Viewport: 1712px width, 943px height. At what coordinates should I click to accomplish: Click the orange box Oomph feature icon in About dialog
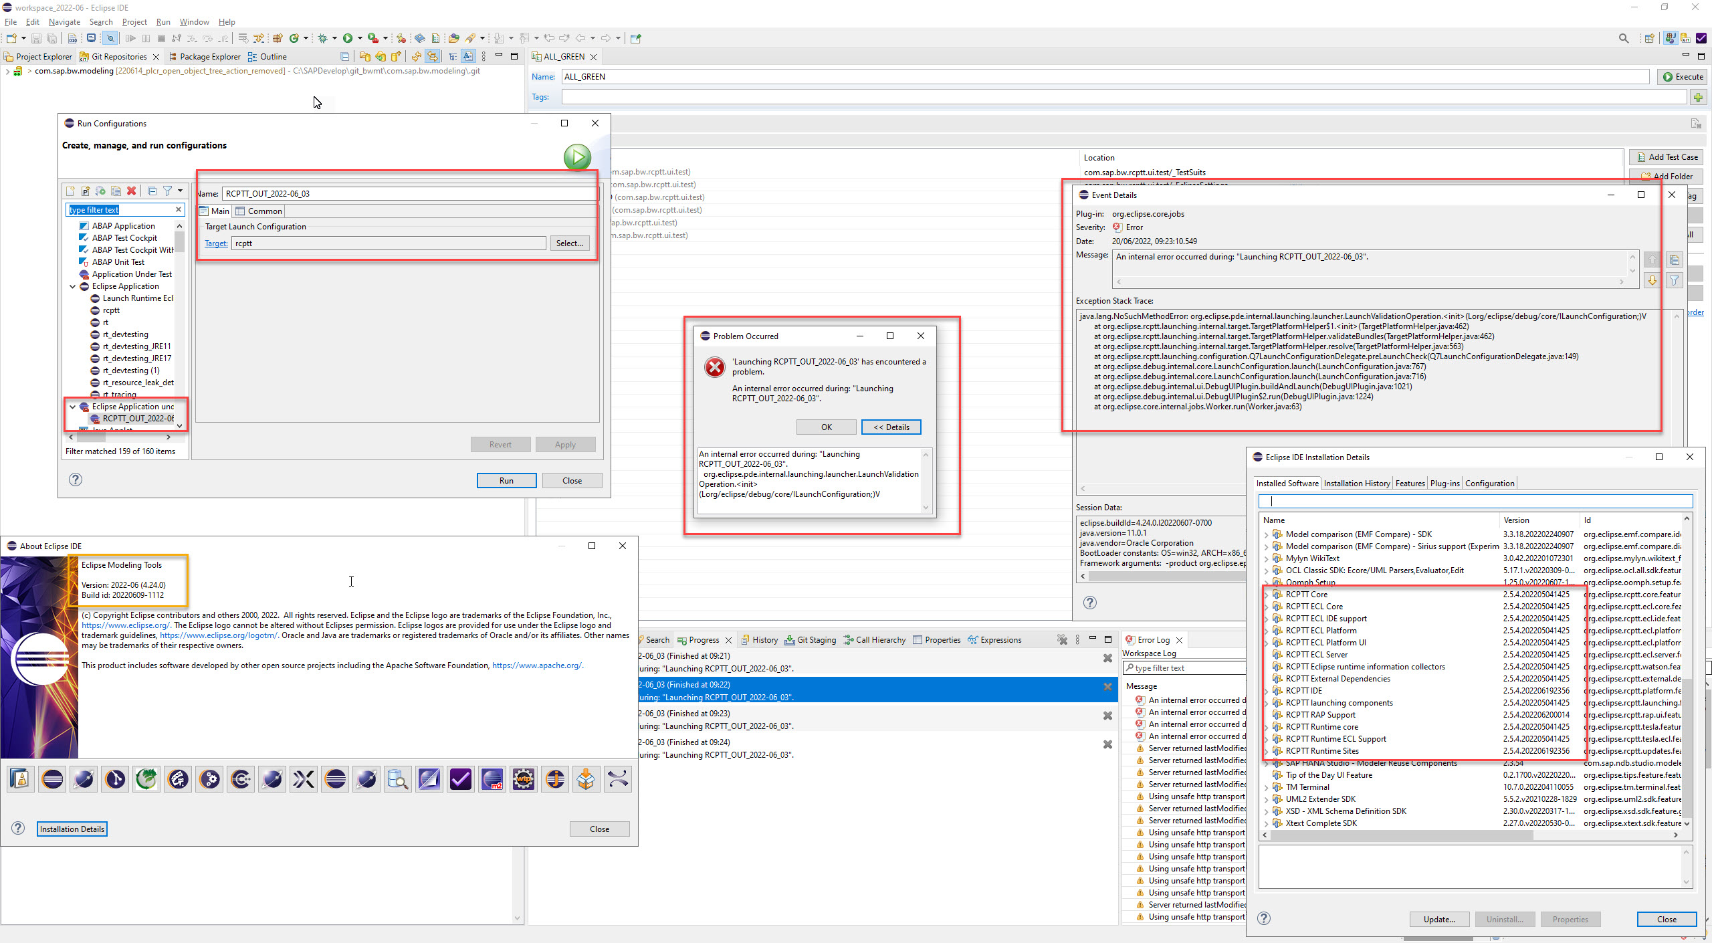(x=586, y=779)
